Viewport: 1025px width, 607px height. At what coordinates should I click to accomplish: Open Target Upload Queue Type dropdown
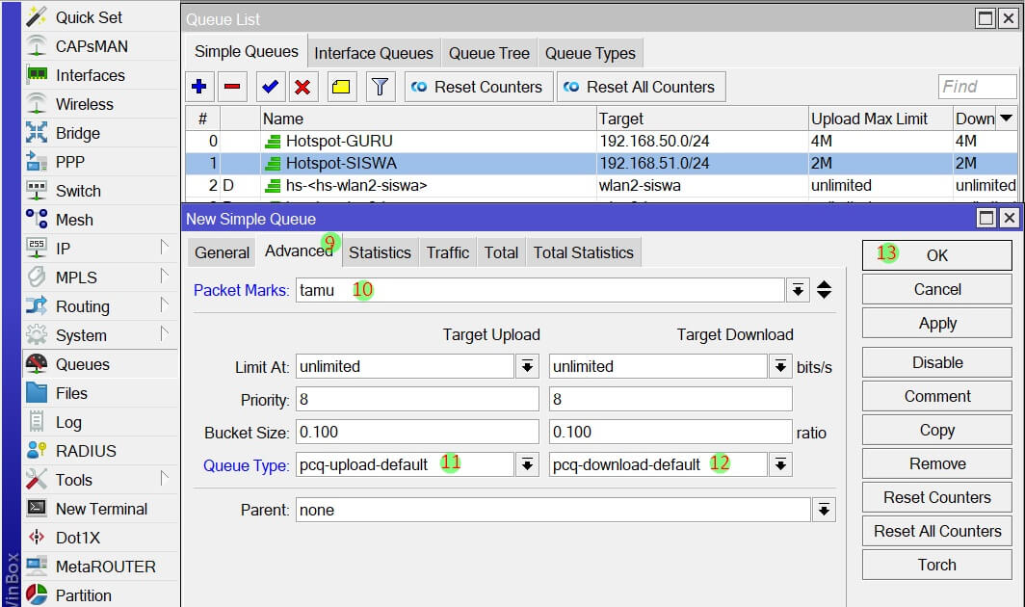point(527,465)
